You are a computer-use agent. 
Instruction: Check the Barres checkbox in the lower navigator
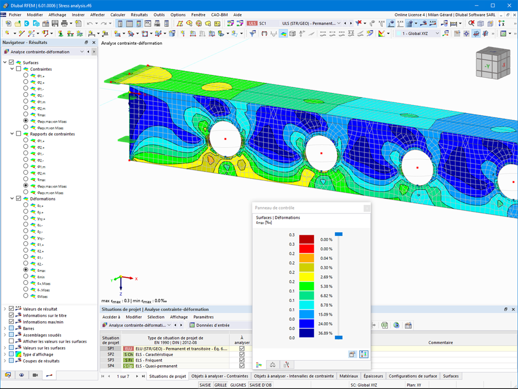(10, 329)
